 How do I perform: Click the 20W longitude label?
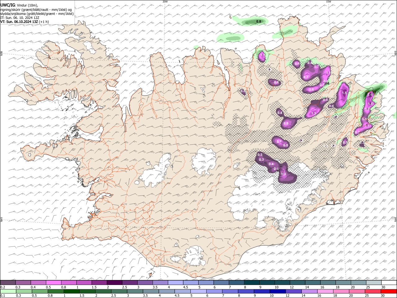[165, 2]
